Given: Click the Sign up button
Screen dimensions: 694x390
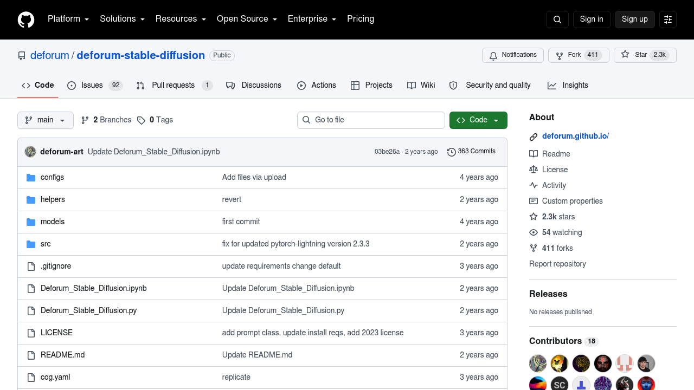Looking at the screenshot, I should pyautogui.click(x=635, y=19).
